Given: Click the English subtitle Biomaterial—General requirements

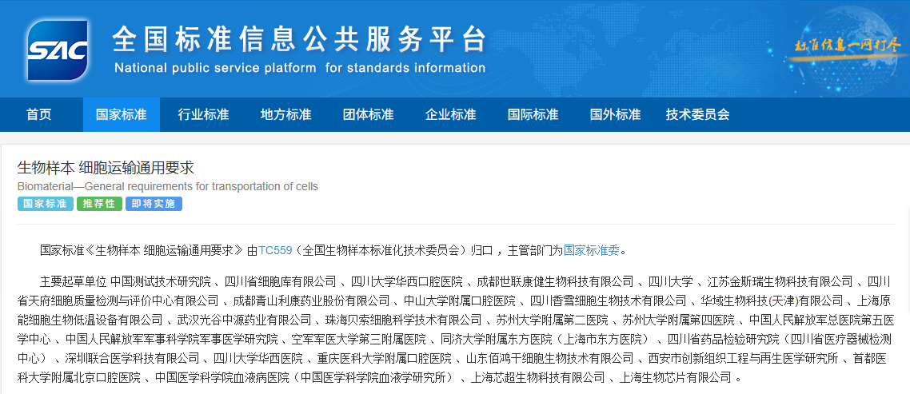Looking at the screenshot, I should click(x=168, y=186).
